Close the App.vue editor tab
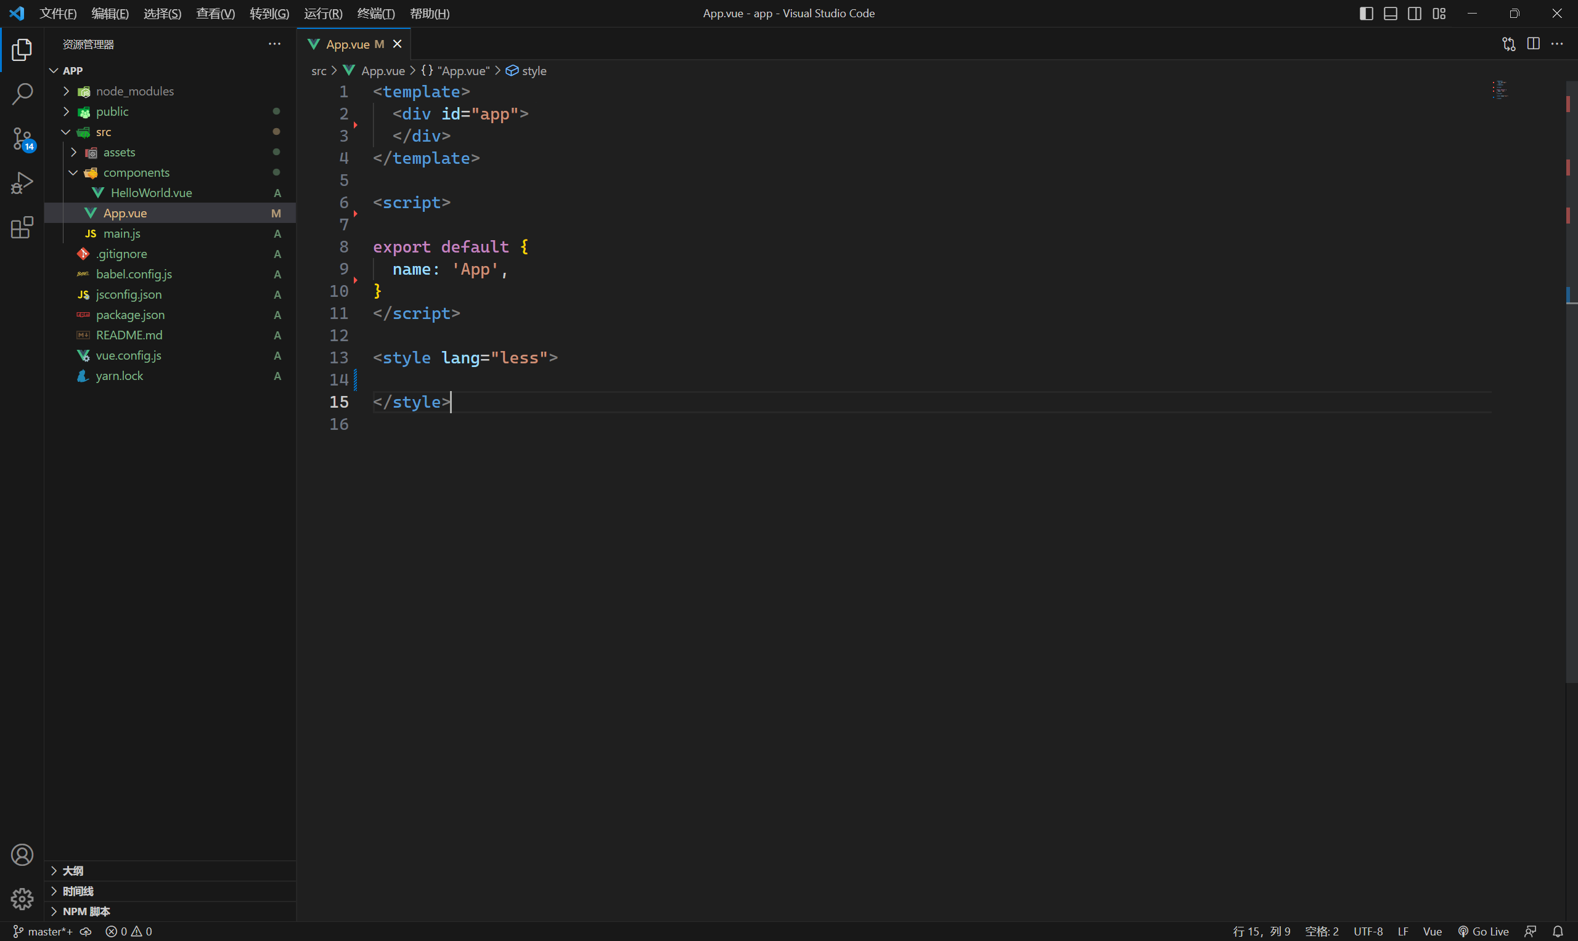1578x941 pixels. tap(397, 44)
